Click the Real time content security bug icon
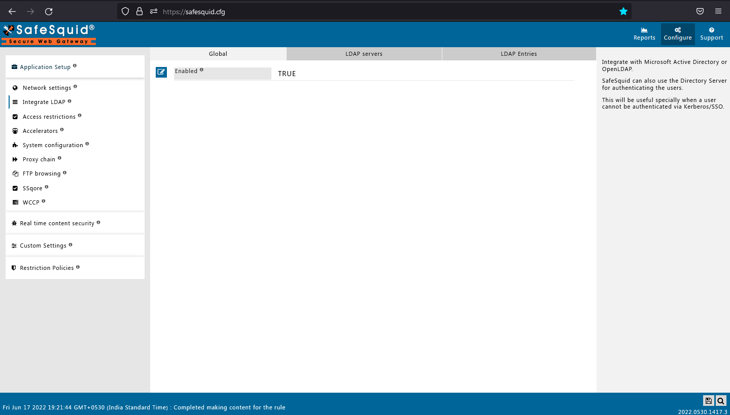Image resolution: width=730 pixels, height=415 pixels. (x=14, y=223)
